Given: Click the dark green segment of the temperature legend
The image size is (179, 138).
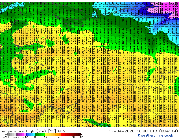Looking at the screenshot, I should tap(36, 134).
